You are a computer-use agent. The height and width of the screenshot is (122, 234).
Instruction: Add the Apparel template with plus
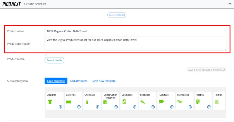60,107
